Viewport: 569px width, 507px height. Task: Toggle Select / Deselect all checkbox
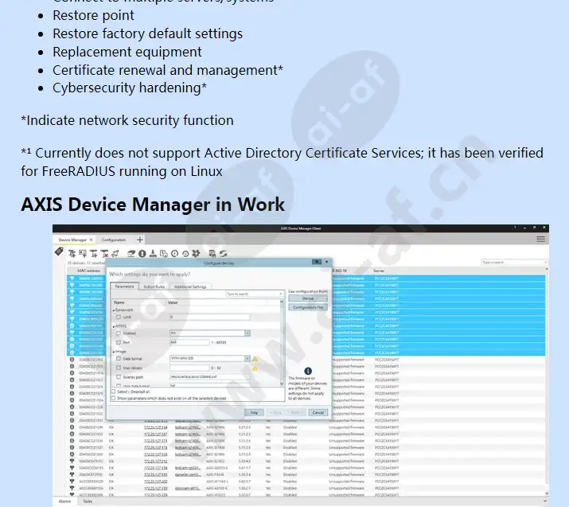(114, 392)
